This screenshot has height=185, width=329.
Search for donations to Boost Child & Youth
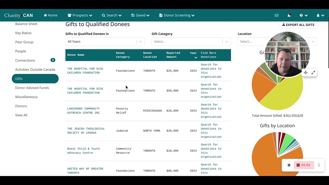point(211,151)
